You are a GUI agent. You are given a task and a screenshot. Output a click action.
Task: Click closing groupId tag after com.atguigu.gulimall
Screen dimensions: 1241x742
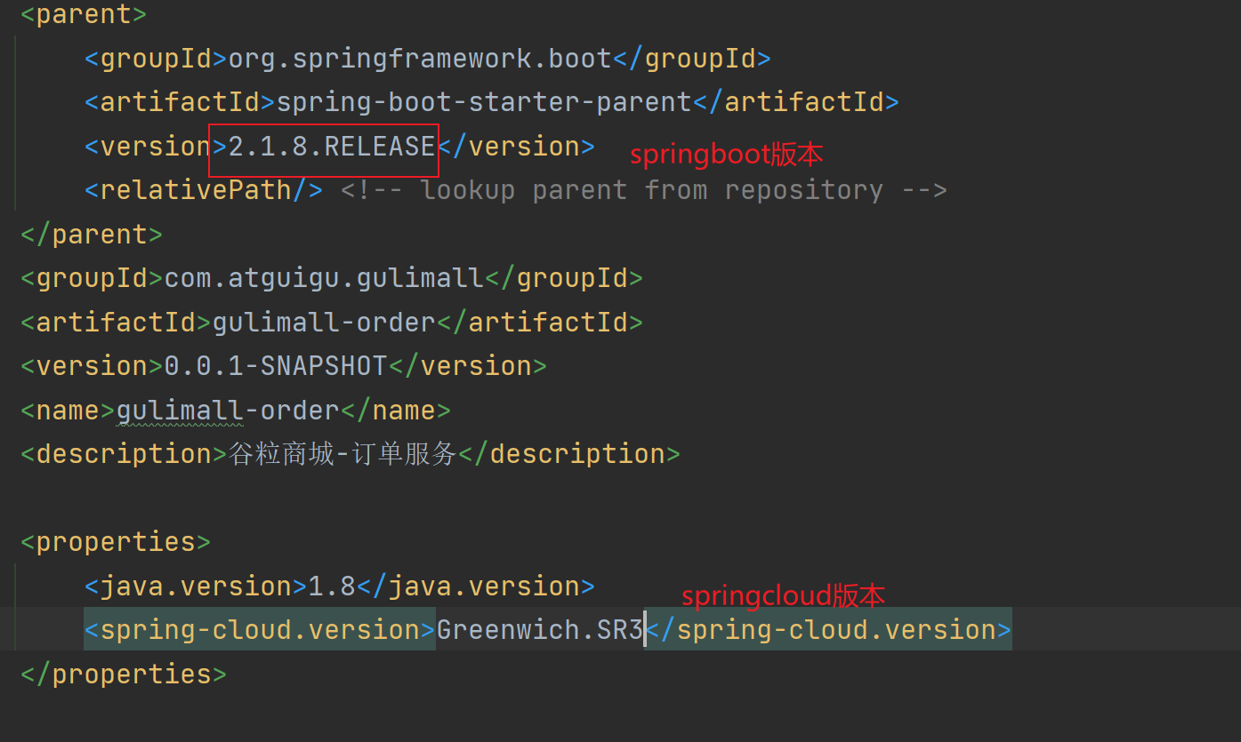(564, 278)
